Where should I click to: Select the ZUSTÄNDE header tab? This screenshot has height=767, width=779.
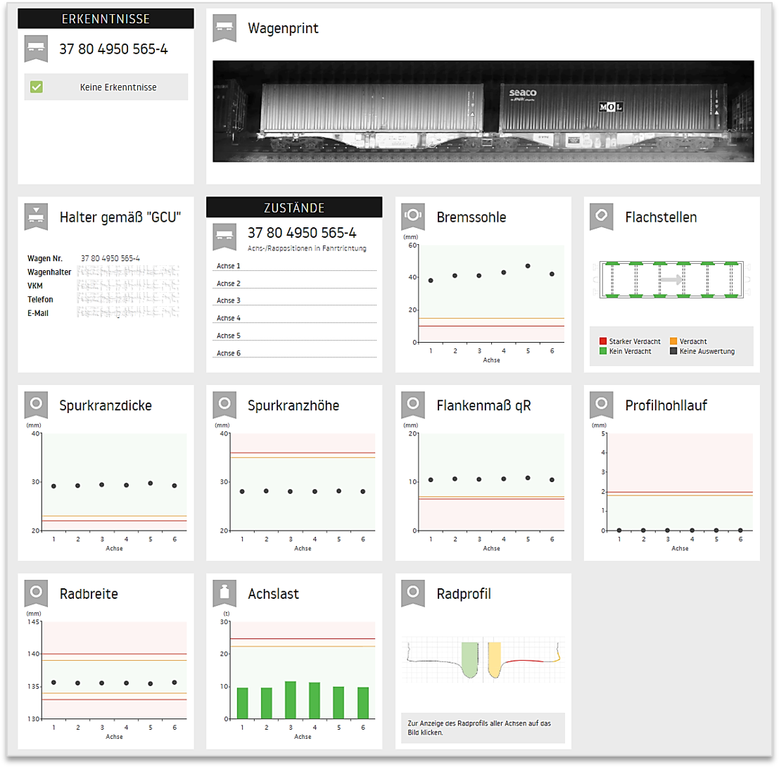click(294, 207)
